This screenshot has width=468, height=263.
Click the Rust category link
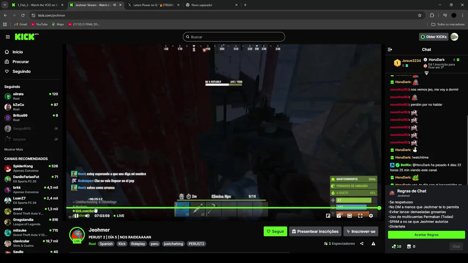pyautogui.click(x=92, y=244)
